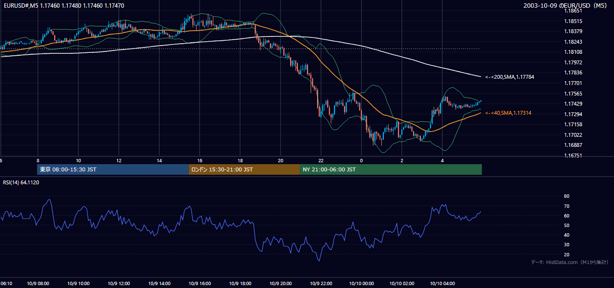The height and width of the screenshot is (288, 614).
Task: Click the NY 21:00-06:00 JST session bar
Action: point(391,169)
